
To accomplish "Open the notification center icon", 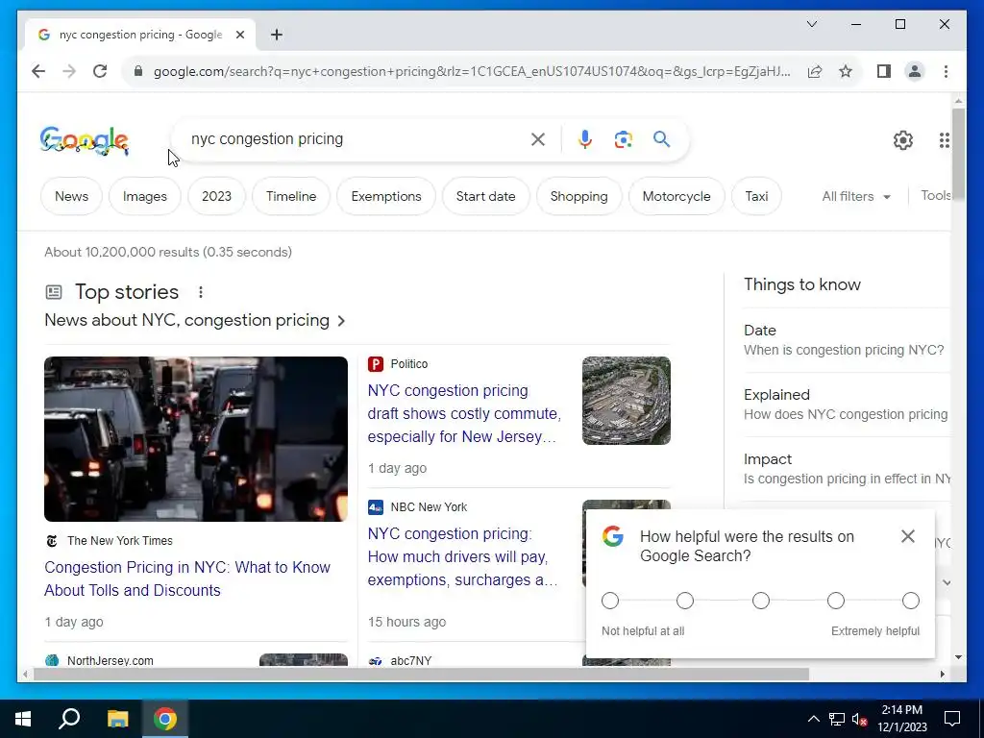I will (x=952, y=719).
